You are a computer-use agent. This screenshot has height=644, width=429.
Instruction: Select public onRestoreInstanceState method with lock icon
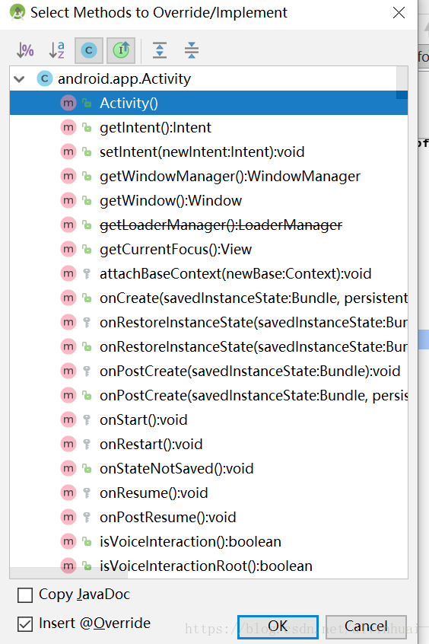(x=208, y=346)
